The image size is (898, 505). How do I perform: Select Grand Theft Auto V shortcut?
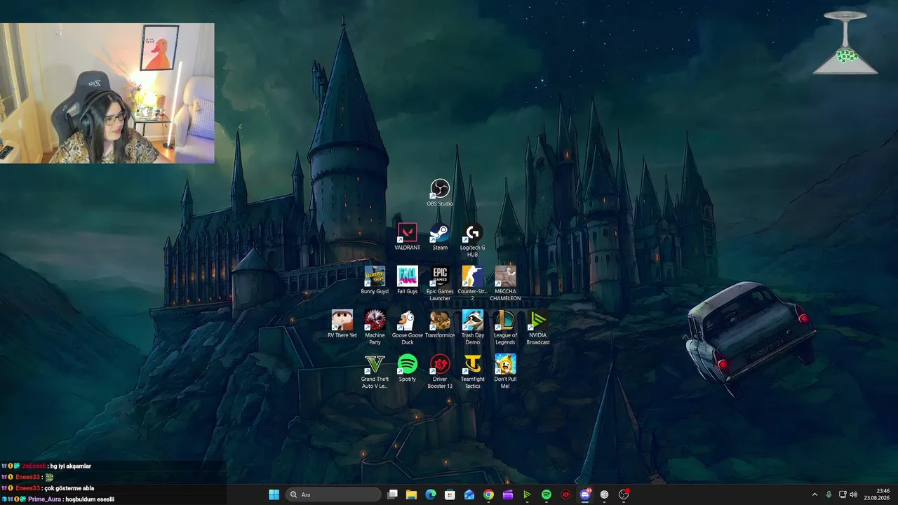pos(375,371)
